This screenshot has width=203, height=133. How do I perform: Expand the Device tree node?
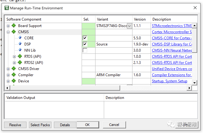coord(8,81)
